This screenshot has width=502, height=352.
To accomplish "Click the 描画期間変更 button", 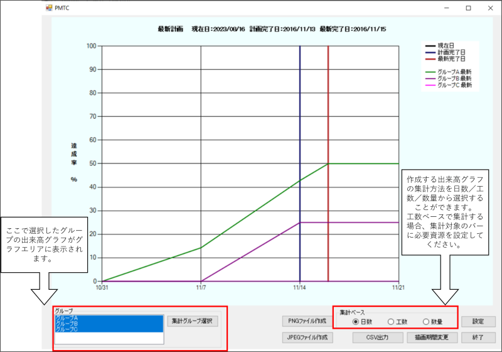I will 432,338.
